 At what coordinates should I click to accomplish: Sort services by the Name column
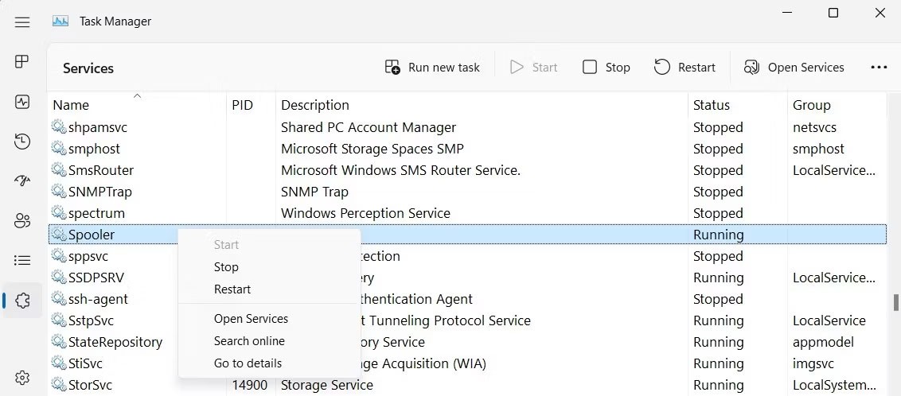[x=71, y=105]
